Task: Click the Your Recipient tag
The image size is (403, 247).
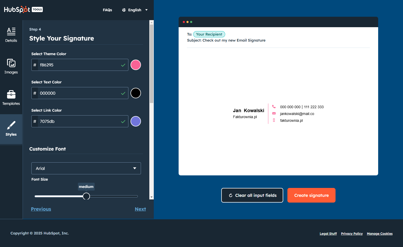Action: pos(209,34)
